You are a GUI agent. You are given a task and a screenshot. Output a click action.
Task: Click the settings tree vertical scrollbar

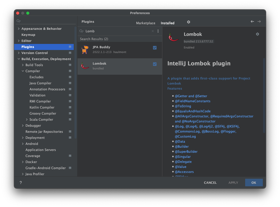click(x=75, y=83)
